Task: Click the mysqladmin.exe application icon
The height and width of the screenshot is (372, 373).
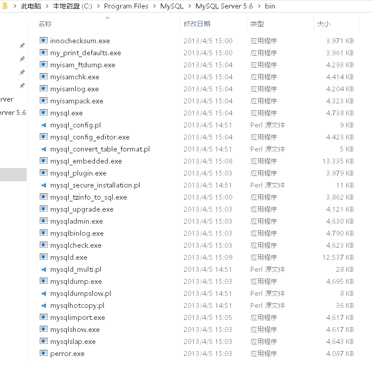Action: pyautogui.click(x=44, y=221)
